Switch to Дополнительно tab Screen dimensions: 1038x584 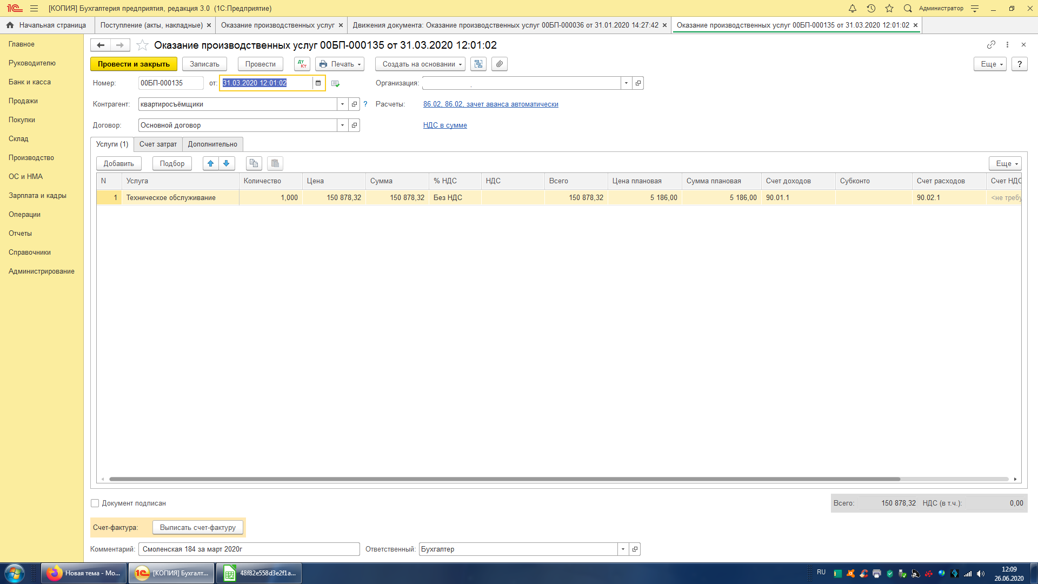212,144
